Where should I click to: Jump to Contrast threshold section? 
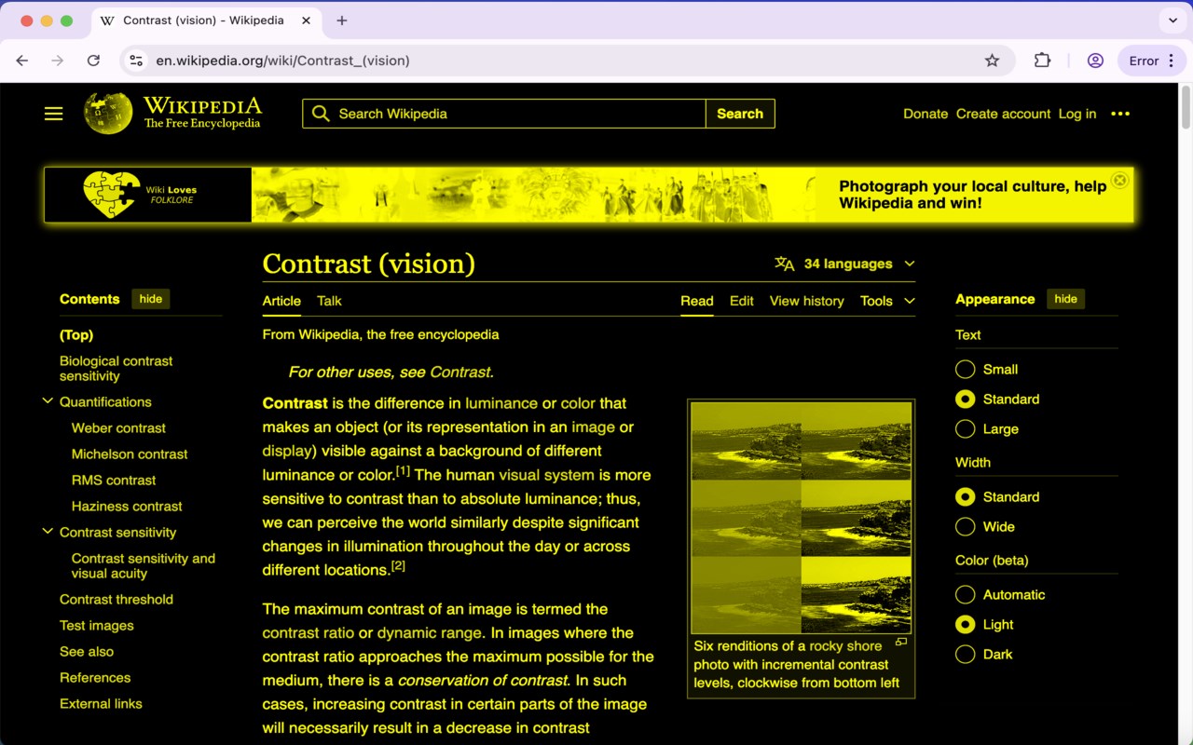tap(117, 600)
